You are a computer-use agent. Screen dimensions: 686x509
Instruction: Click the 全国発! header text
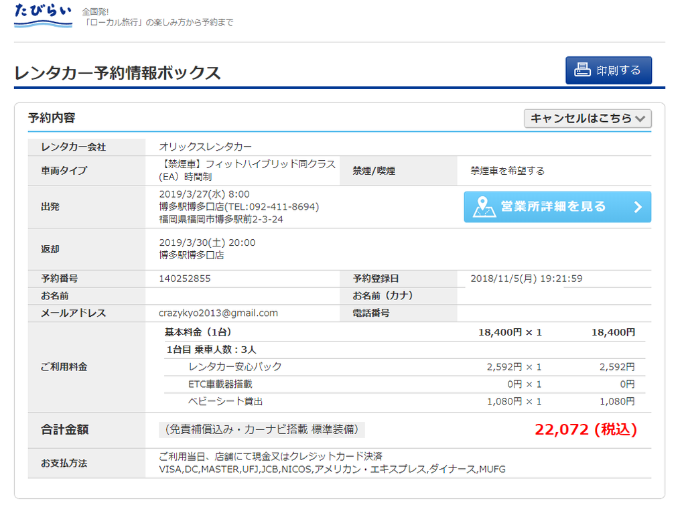(95, 11)
